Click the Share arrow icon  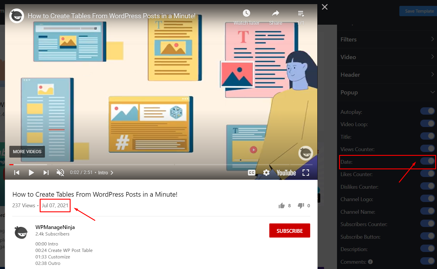[276, 13]
